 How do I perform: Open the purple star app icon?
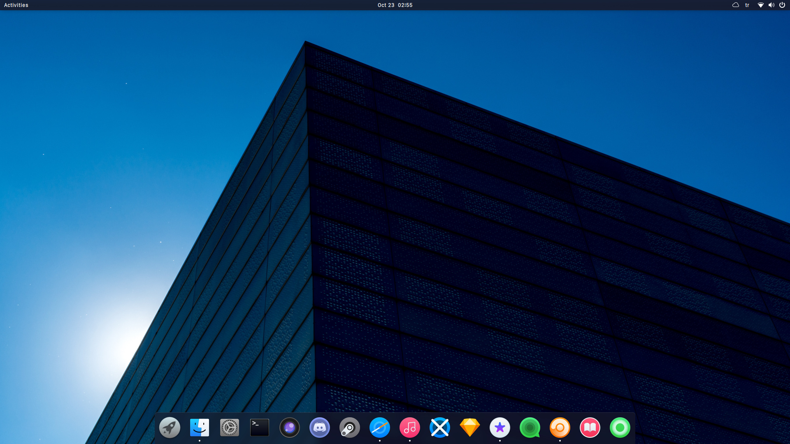[x=500, y=428]
